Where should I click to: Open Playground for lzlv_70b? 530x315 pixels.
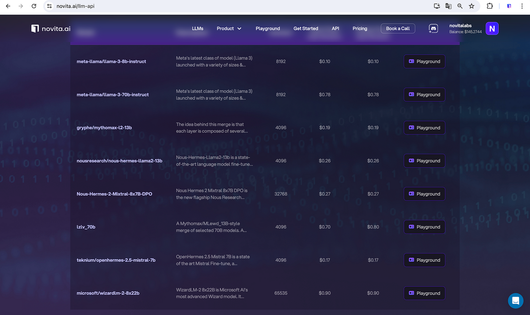point(424,227)
